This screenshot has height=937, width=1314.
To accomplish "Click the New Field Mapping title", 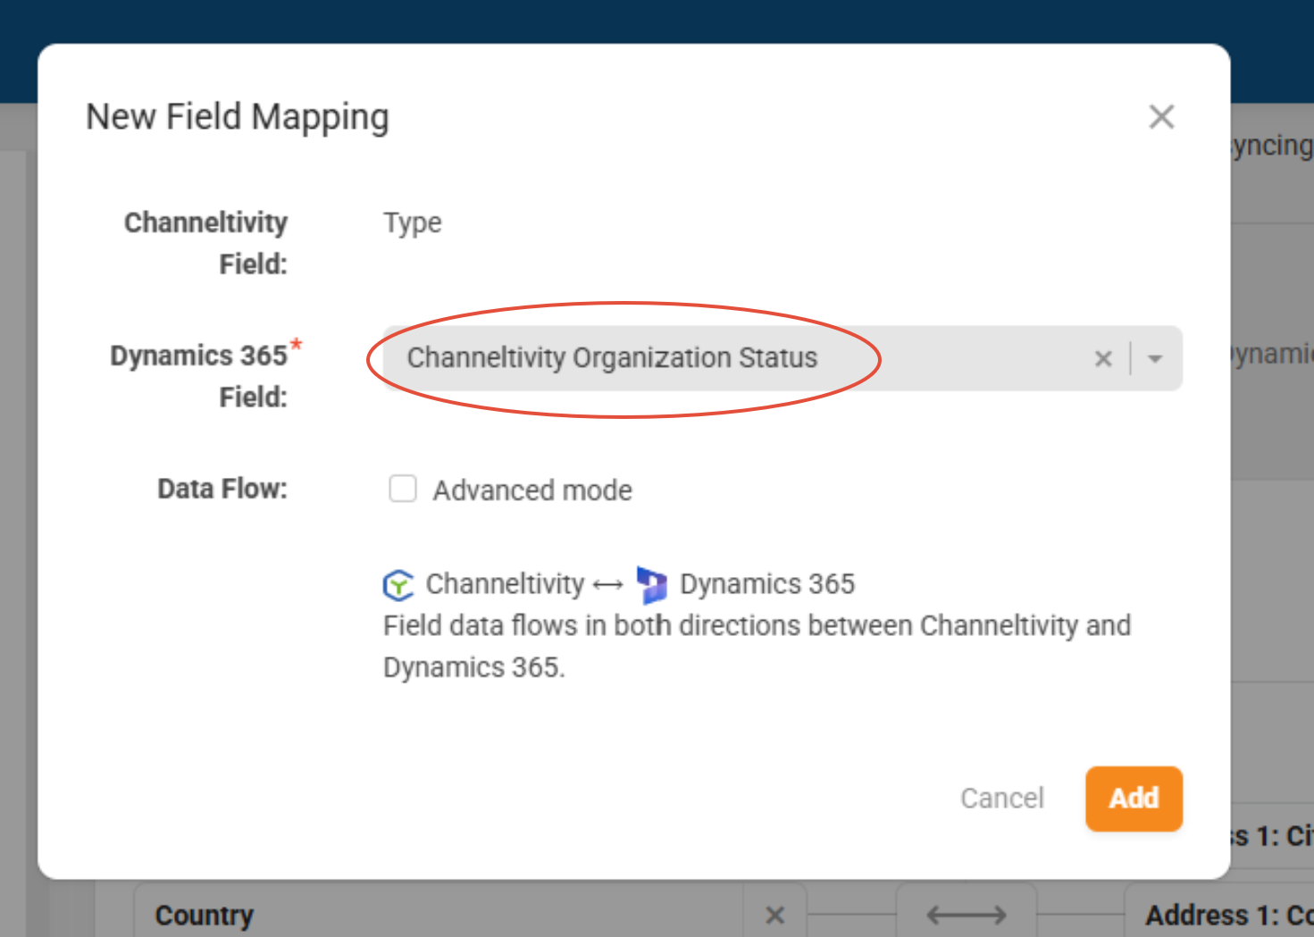I will pos(238,117).
